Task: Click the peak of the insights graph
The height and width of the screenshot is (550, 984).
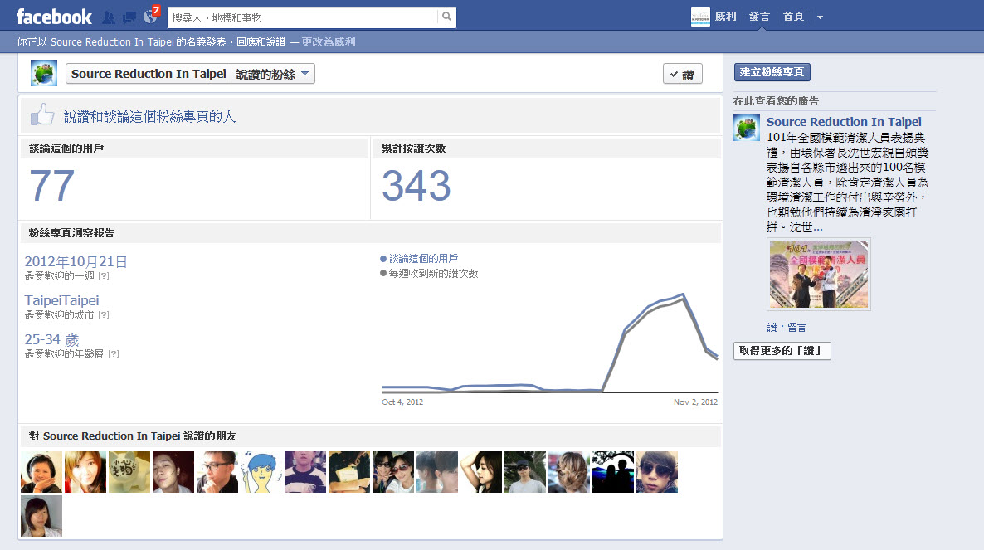Action: 682,294
